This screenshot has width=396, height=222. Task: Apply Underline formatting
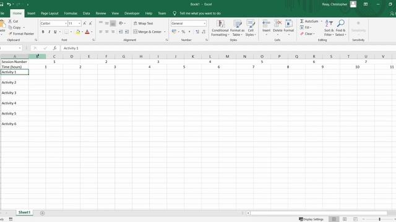[55, 32]
